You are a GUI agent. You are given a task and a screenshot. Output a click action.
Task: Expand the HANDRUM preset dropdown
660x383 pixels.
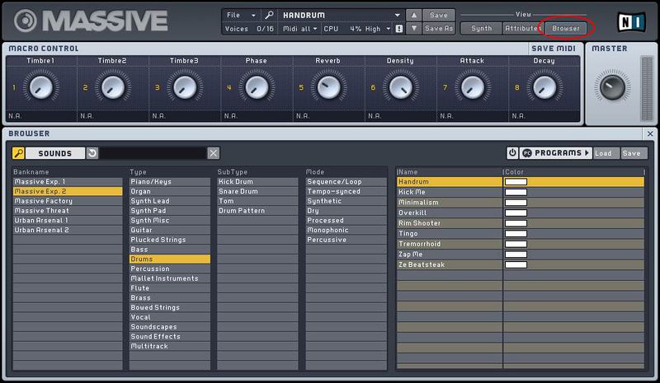[x=397, y=15]
